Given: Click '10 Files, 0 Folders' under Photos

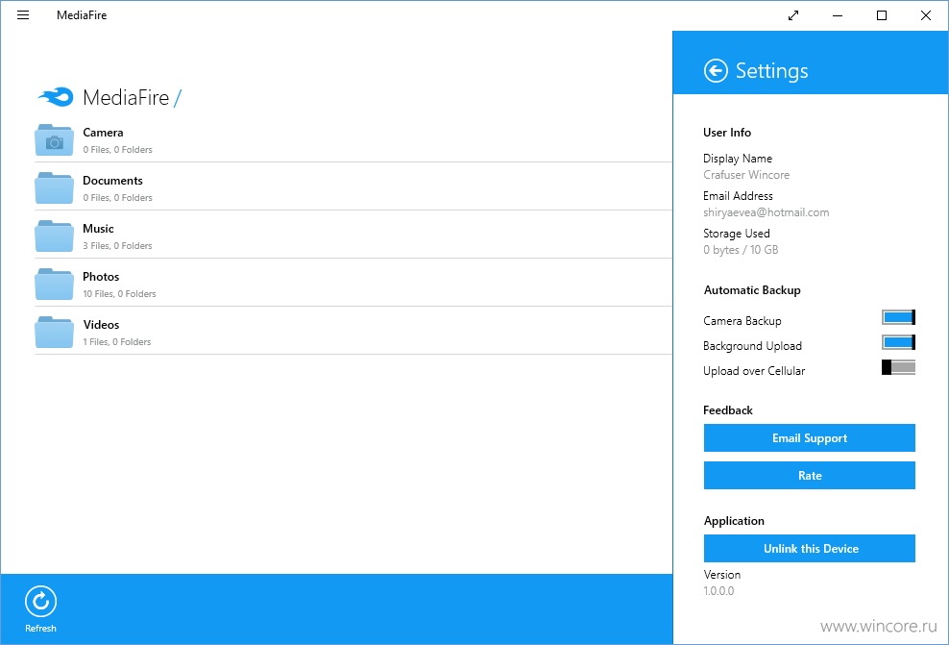Looking at the screenshot, I should pos(119,294).
